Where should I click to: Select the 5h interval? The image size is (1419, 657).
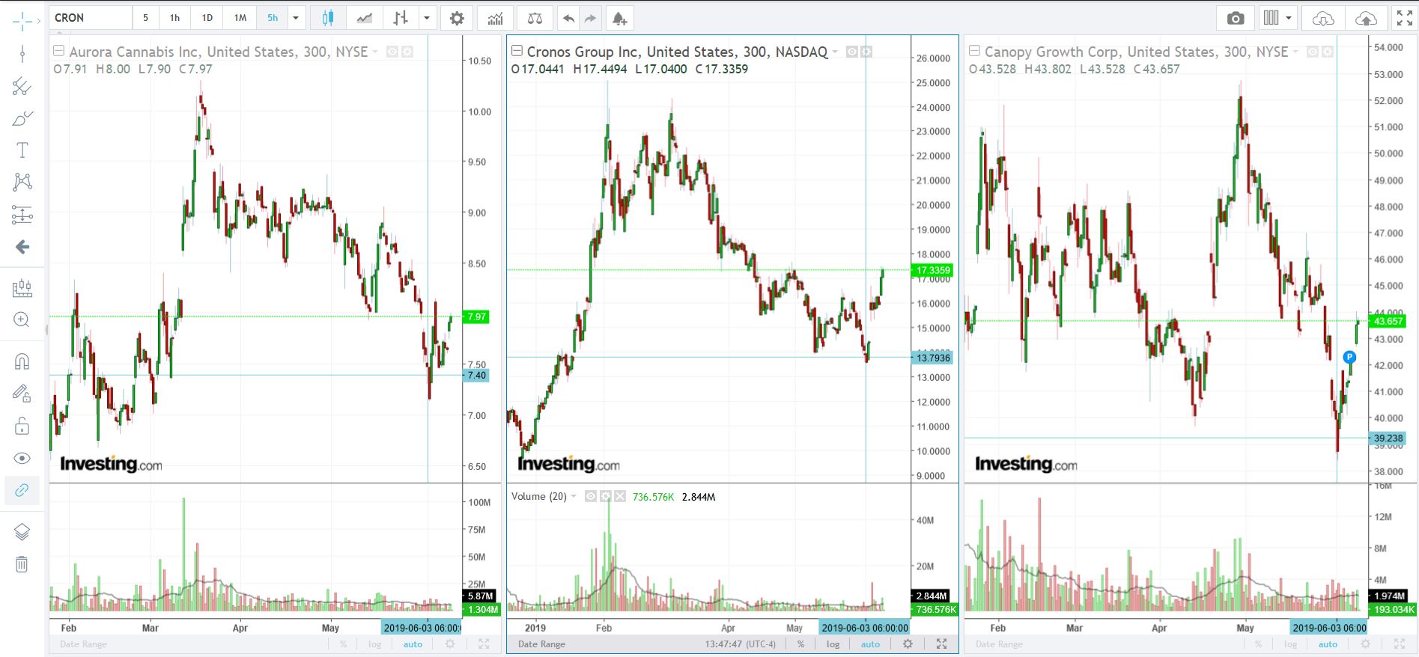click(x=273, y=18)
